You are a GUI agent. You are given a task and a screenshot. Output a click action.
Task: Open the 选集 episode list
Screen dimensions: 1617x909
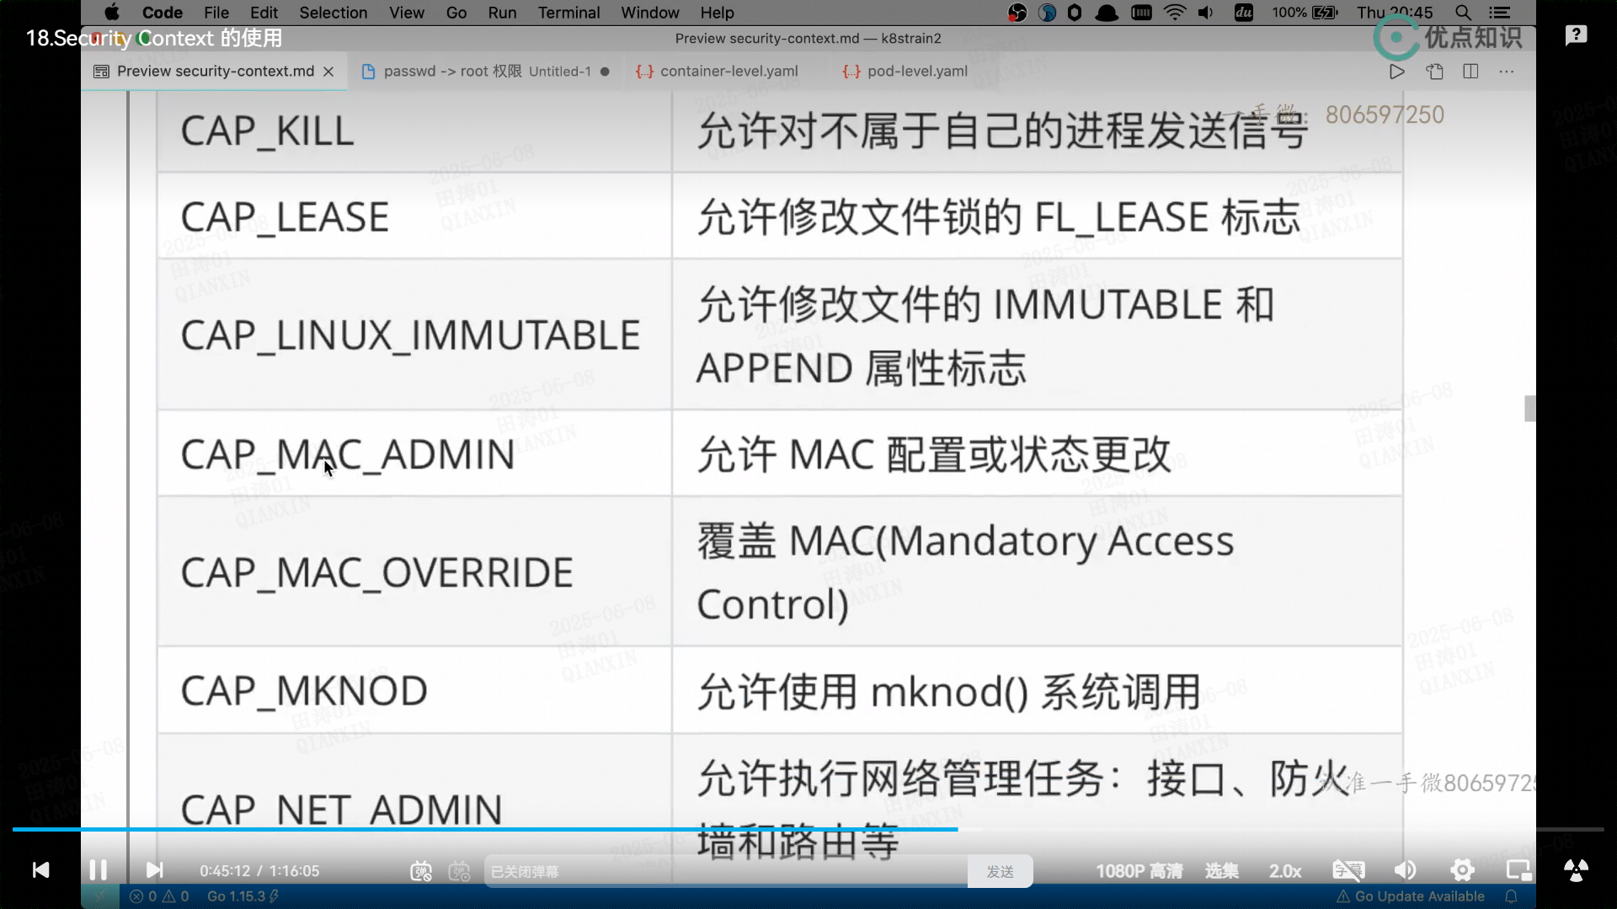(x=1221, y=871)
